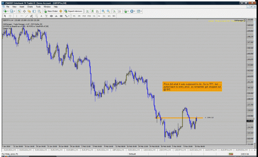Open the Help menu
This screenshot has height=157, width=258.
tap(56, 7)
